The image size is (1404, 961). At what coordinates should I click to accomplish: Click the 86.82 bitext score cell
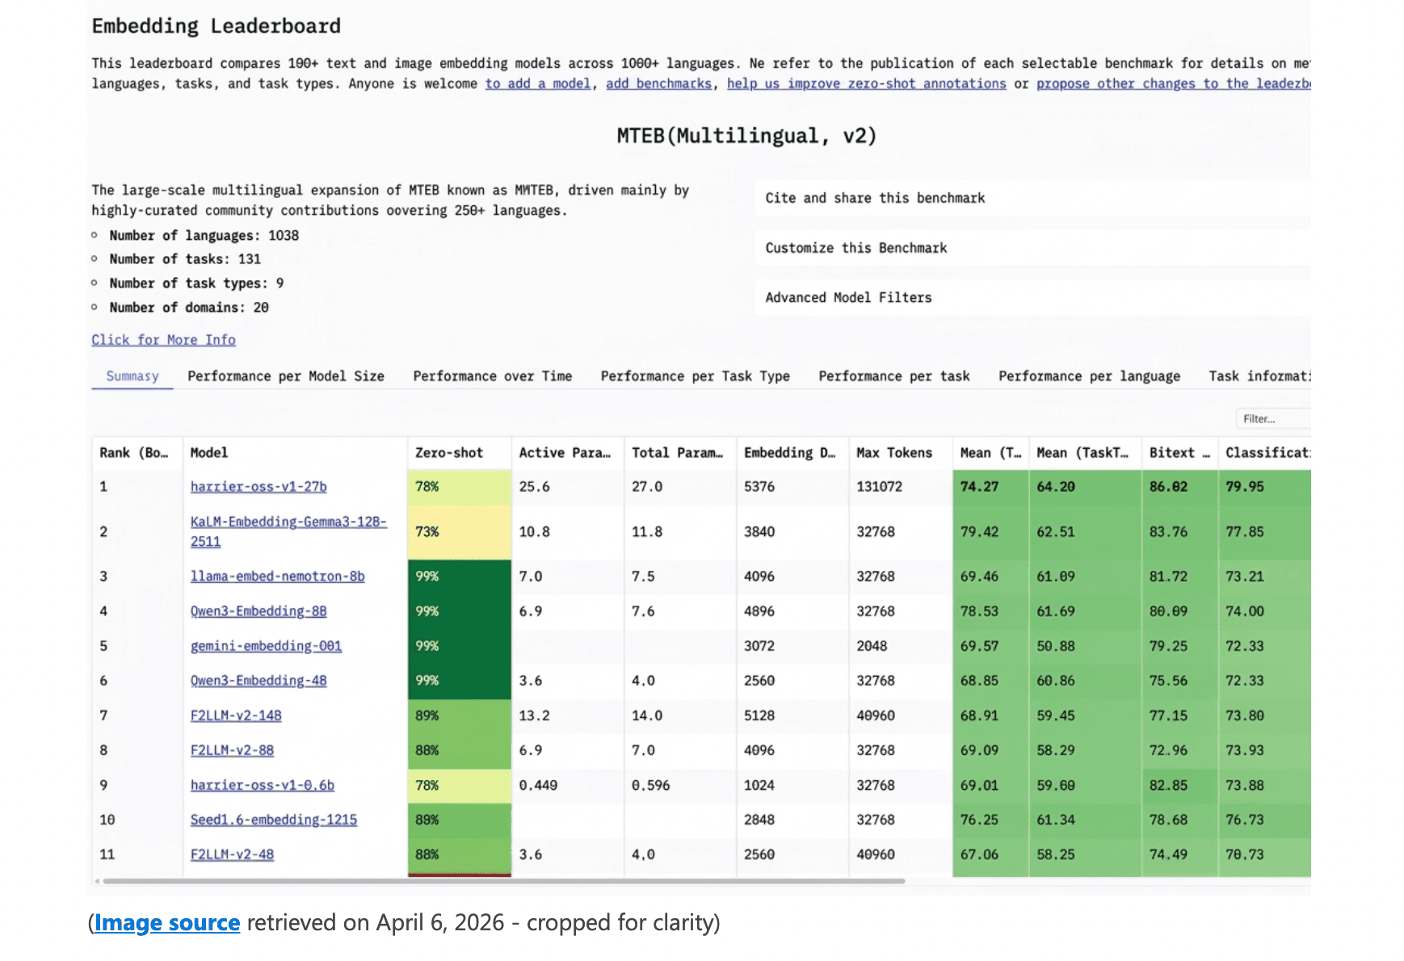coord(1179,487)
